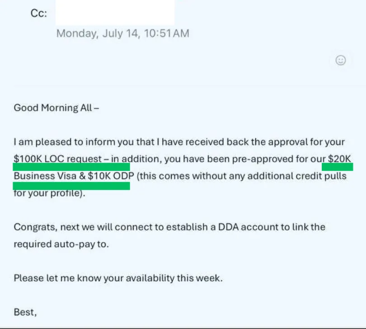Click the Monday, July 14 timestamp

[x=123, y=33]
